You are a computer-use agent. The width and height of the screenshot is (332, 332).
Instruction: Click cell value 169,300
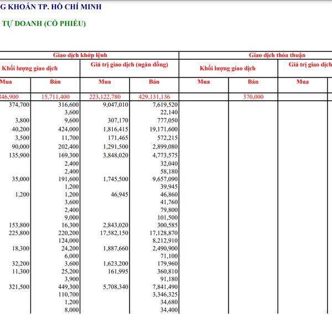[x=69, y=155]
